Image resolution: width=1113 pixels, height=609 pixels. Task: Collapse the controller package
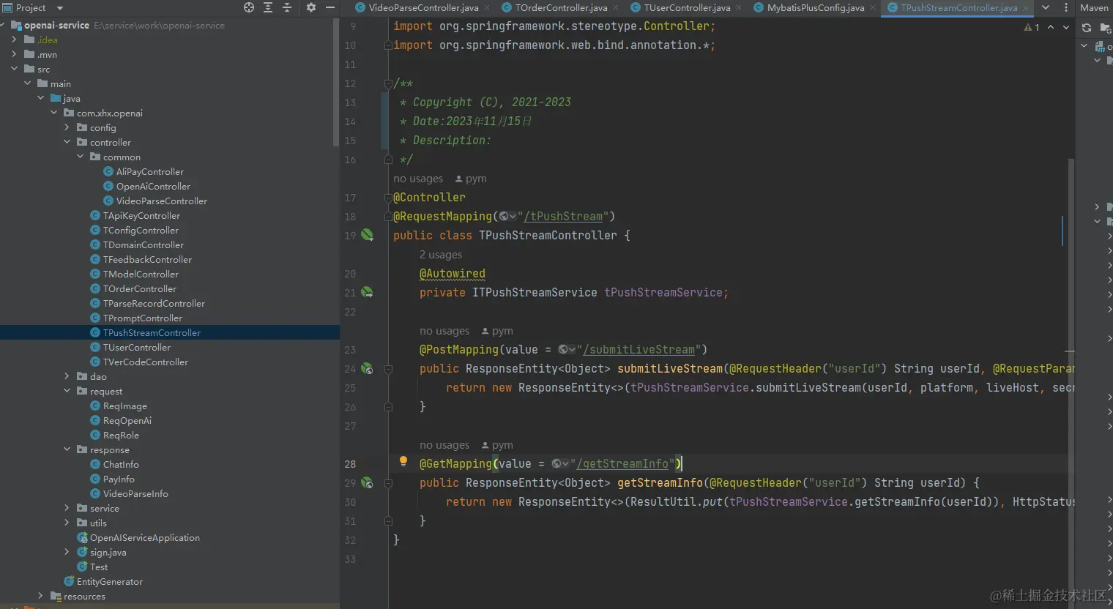tap(67, 142)
